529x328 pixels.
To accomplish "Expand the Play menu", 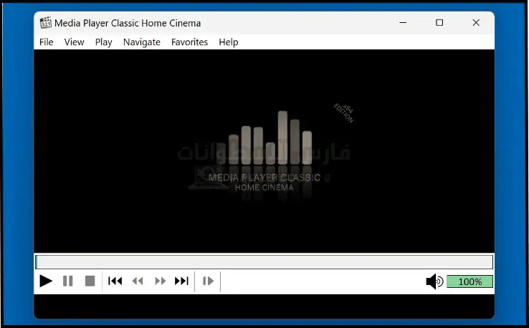I will (104, 42).
